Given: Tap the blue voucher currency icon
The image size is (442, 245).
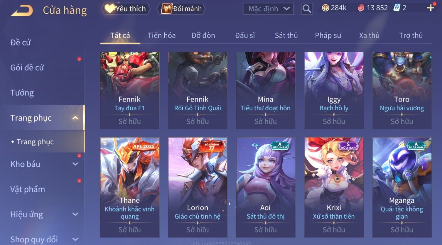Looking at the screenshot, I should click(397, 8).
